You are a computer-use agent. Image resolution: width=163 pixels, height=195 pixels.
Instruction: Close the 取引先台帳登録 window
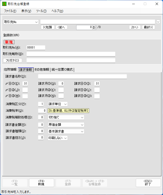click(157, 4)
